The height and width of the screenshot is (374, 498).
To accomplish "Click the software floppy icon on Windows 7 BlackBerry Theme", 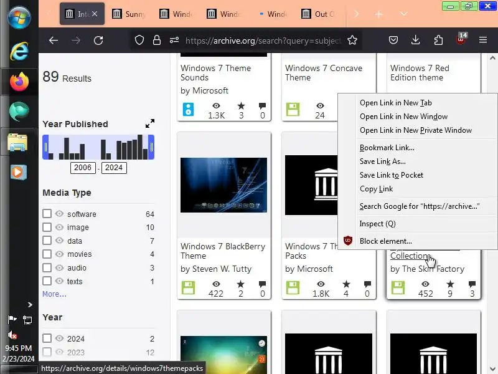I will pos(189,287).
